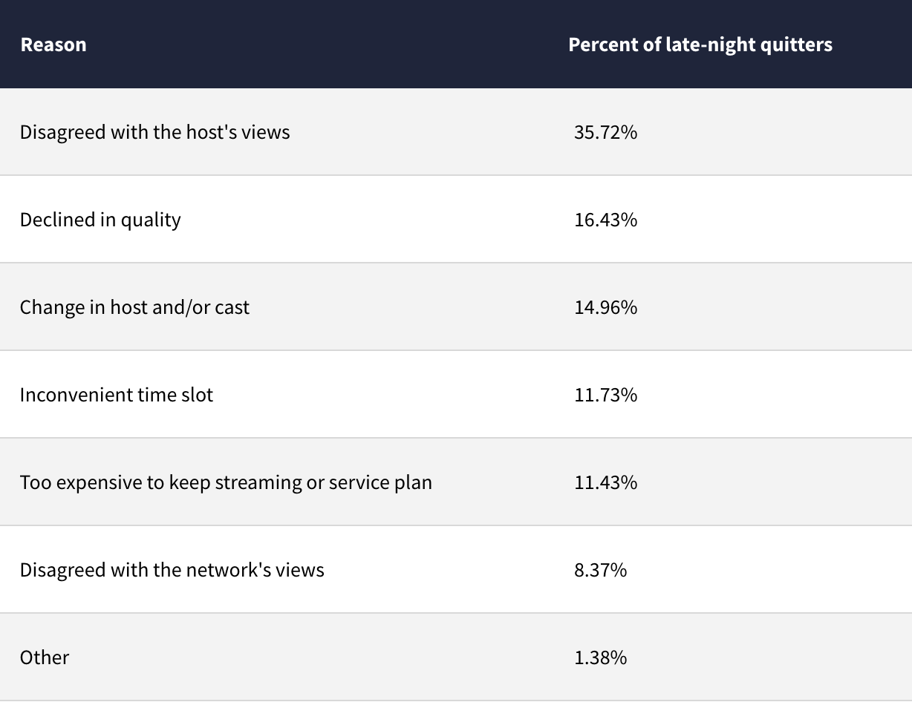
Task: Click the 8.37% percentage
Action: click(600, 570)
